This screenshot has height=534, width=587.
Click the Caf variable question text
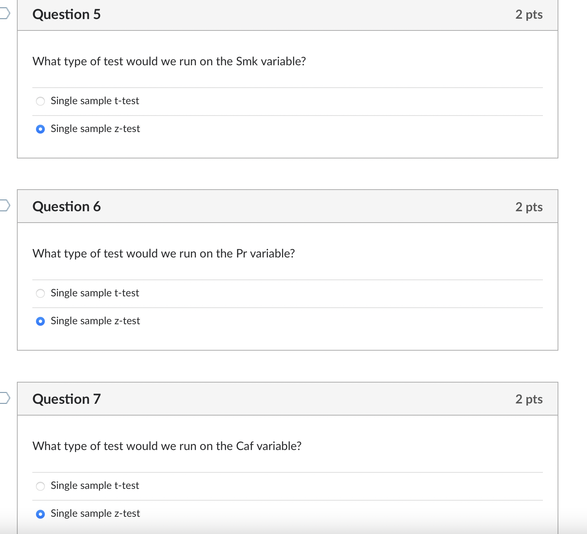pos(167,446)
